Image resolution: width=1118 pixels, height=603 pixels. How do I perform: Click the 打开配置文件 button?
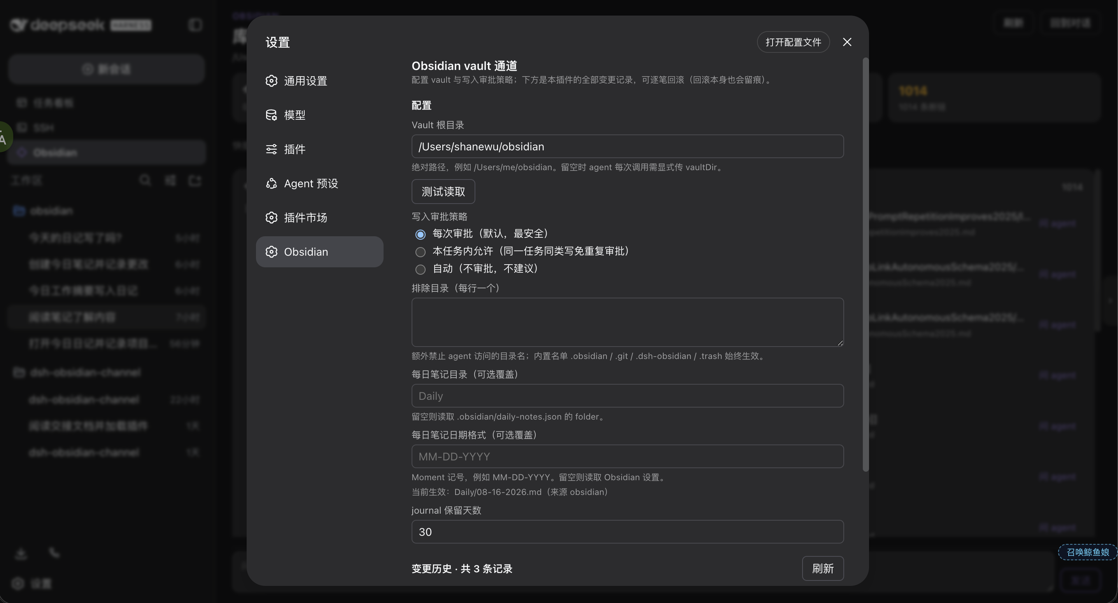point(793,42)
